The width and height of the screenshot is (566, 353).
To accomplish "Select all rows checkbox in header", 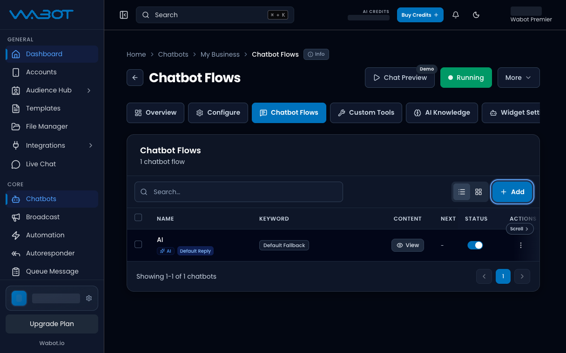I will coord(138,217).
